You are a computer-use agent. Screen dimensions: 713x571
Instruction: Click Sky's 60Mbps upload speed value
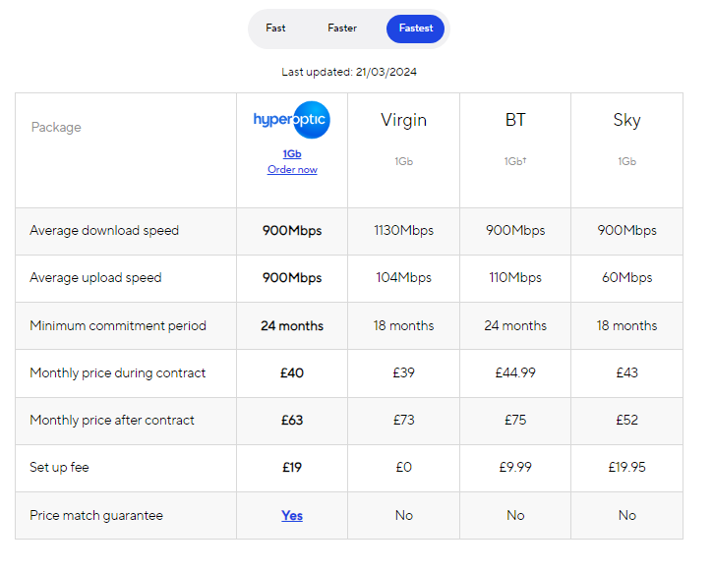(x=627, y=277)
